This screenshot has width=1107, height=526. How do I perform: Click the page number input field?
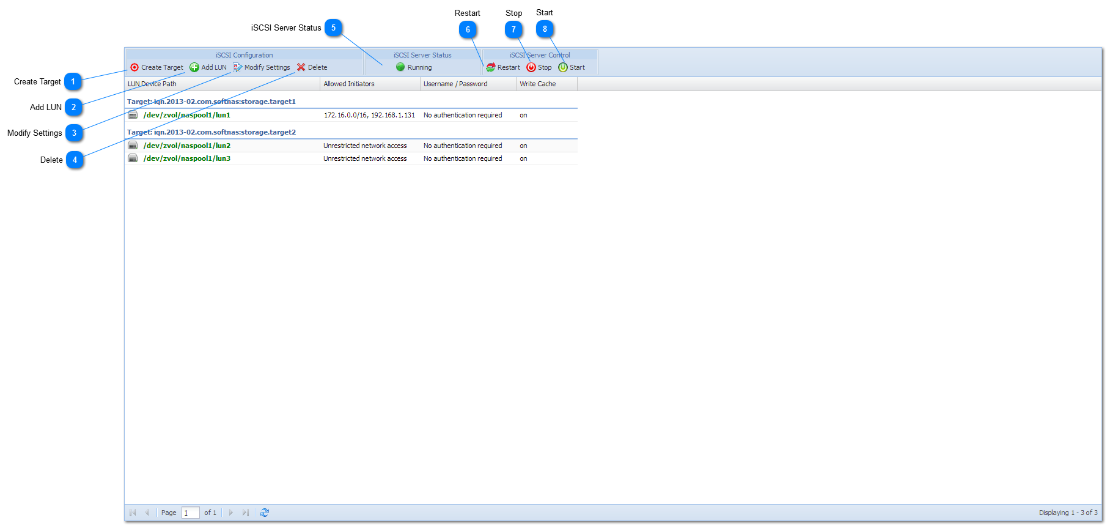(x=191, y=513)
